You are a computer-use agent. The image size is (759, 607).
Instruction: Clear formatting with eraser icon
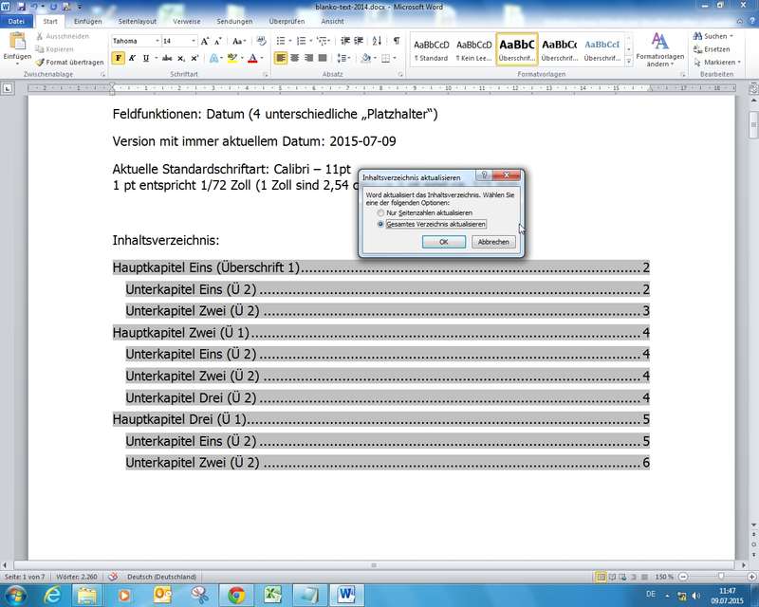click(262, 41)
